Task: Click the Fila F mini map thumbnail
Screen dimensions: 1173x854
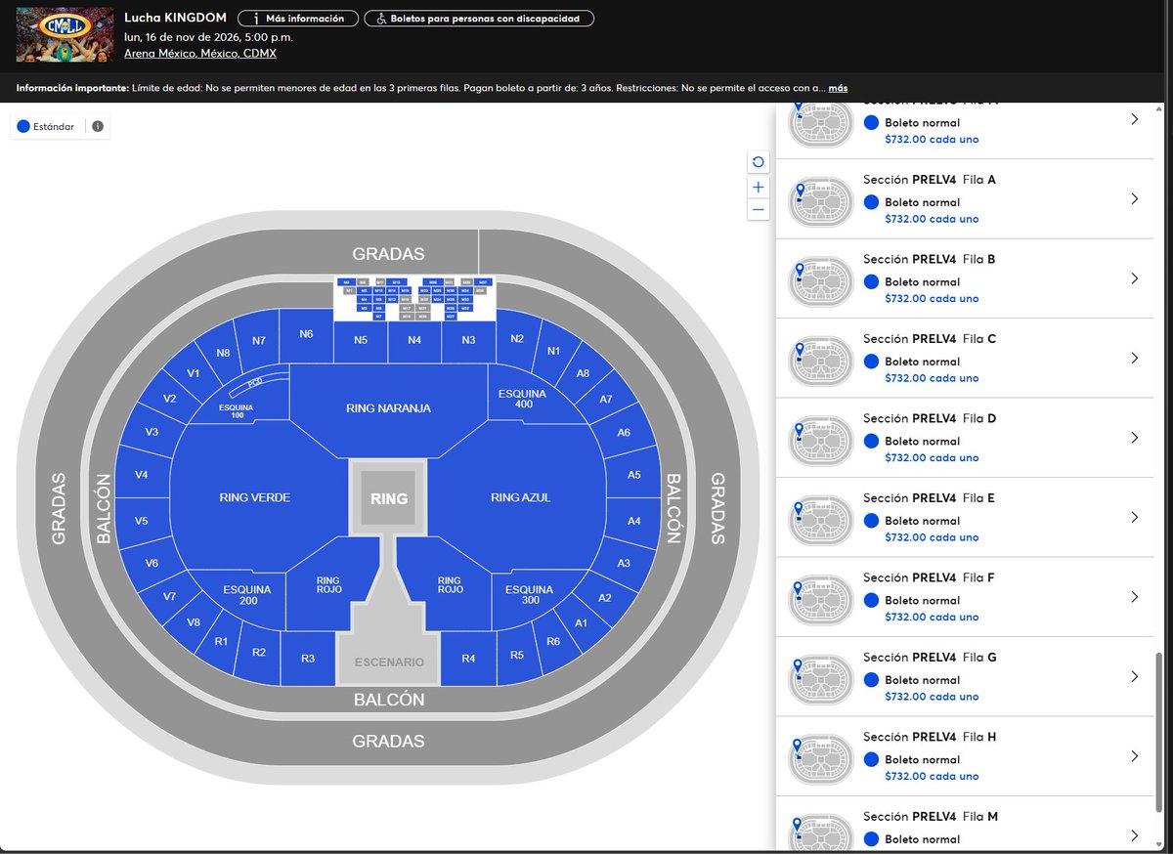Action: pos(821,599)
